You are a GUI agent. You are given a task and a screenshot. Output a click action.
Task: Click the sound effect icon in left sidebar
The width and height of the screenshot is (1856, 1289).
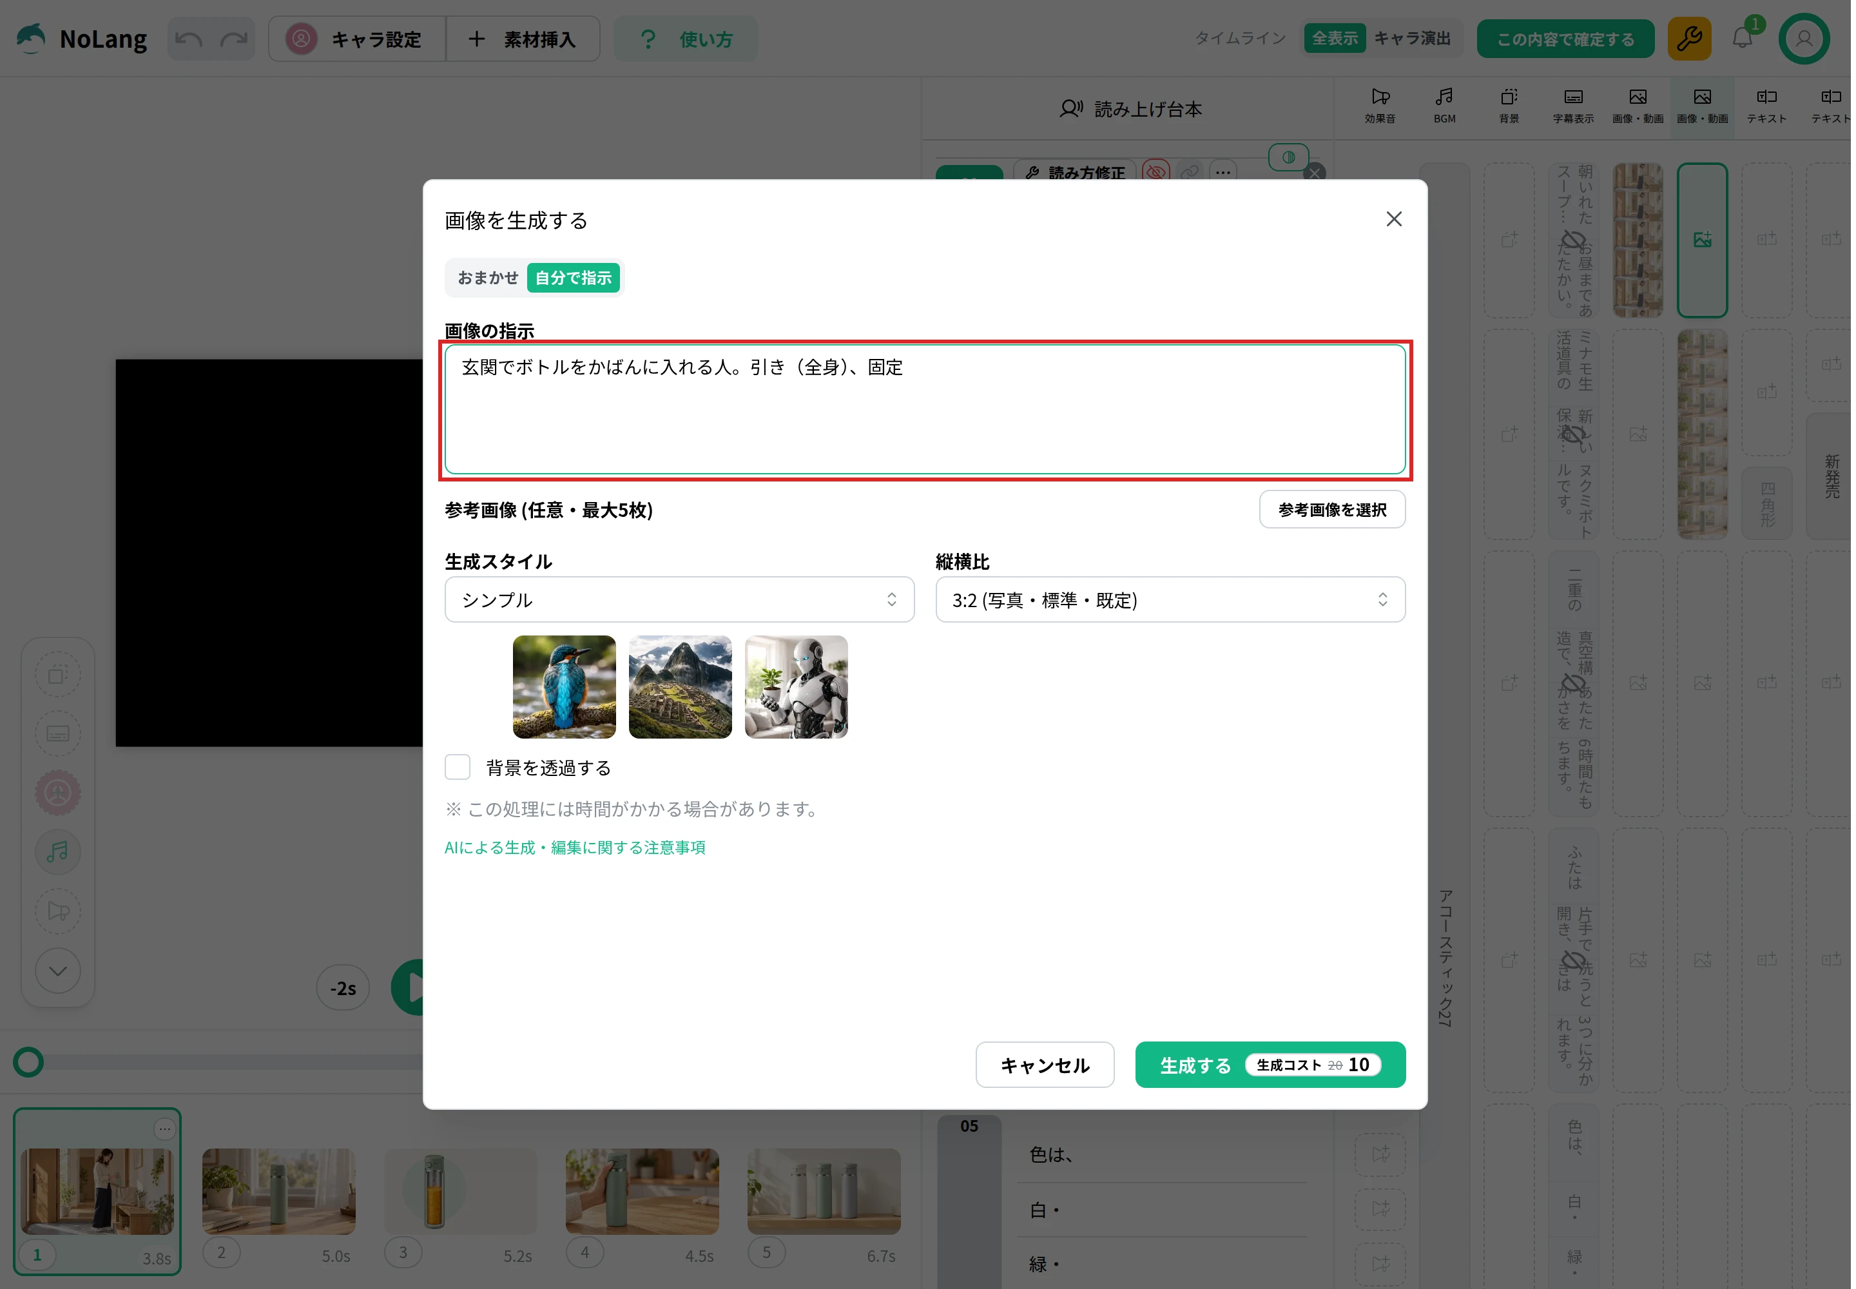point(58,911)
